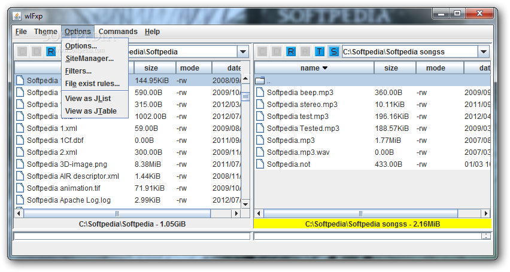Click left panel vertical scrollbar up arrow
The width and height of the screenshot is (510, 272).
(x=245, y=79)
